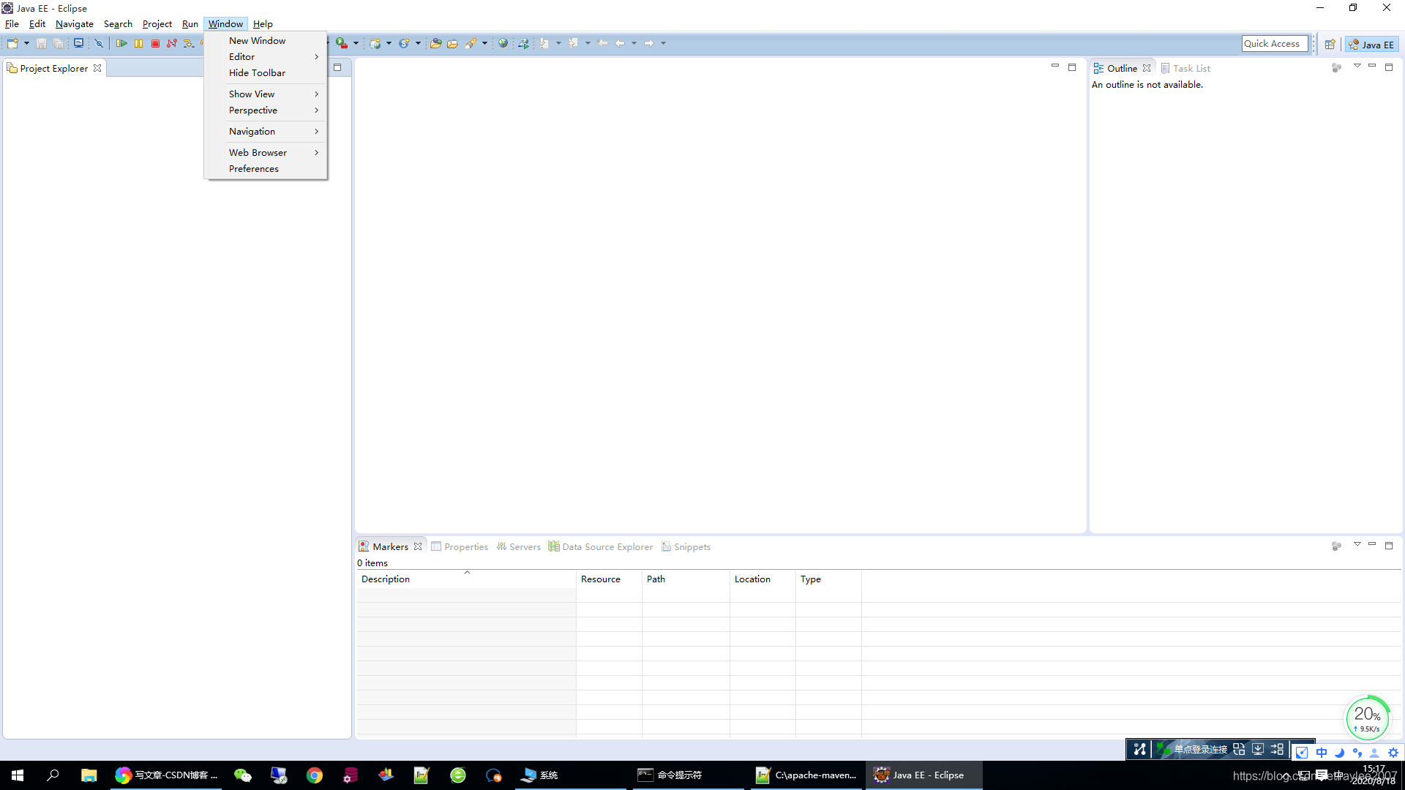Click the Next Annotation toolbar icon
Screen dimensions: 1405x790
coord(544,44)
